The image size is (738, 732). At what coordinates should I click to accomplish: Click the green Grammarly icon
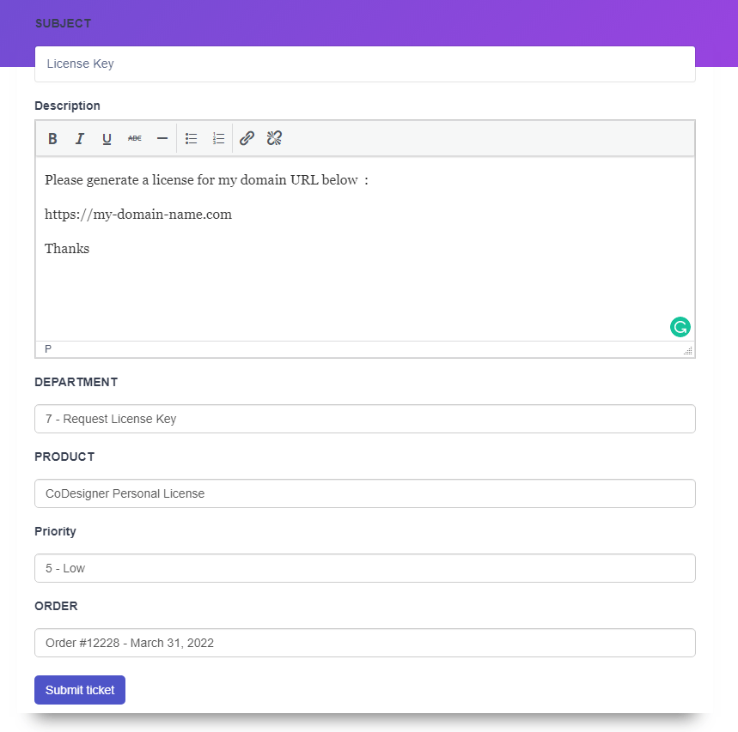[x=680, y=326]
